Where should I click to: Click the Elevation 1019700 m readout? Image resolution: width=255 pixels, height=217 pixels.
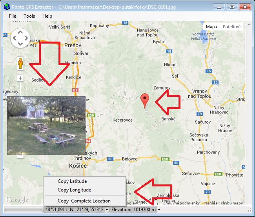pyautogui.click(x=133, y=210)
